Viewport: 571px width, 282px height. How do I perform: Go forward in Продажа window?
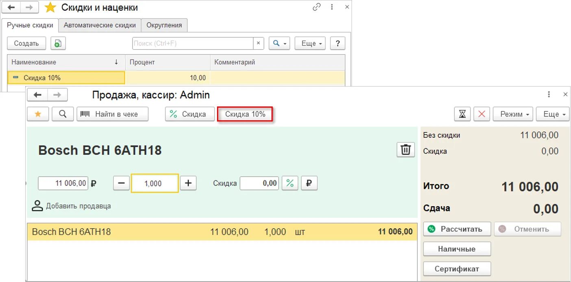[57, 95]
